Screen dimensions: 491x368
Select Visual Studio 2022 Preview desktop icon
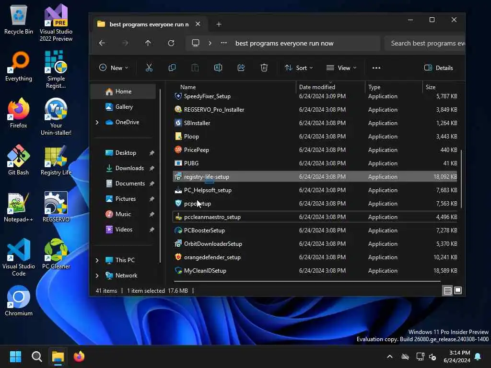click(x=56, y=23)
